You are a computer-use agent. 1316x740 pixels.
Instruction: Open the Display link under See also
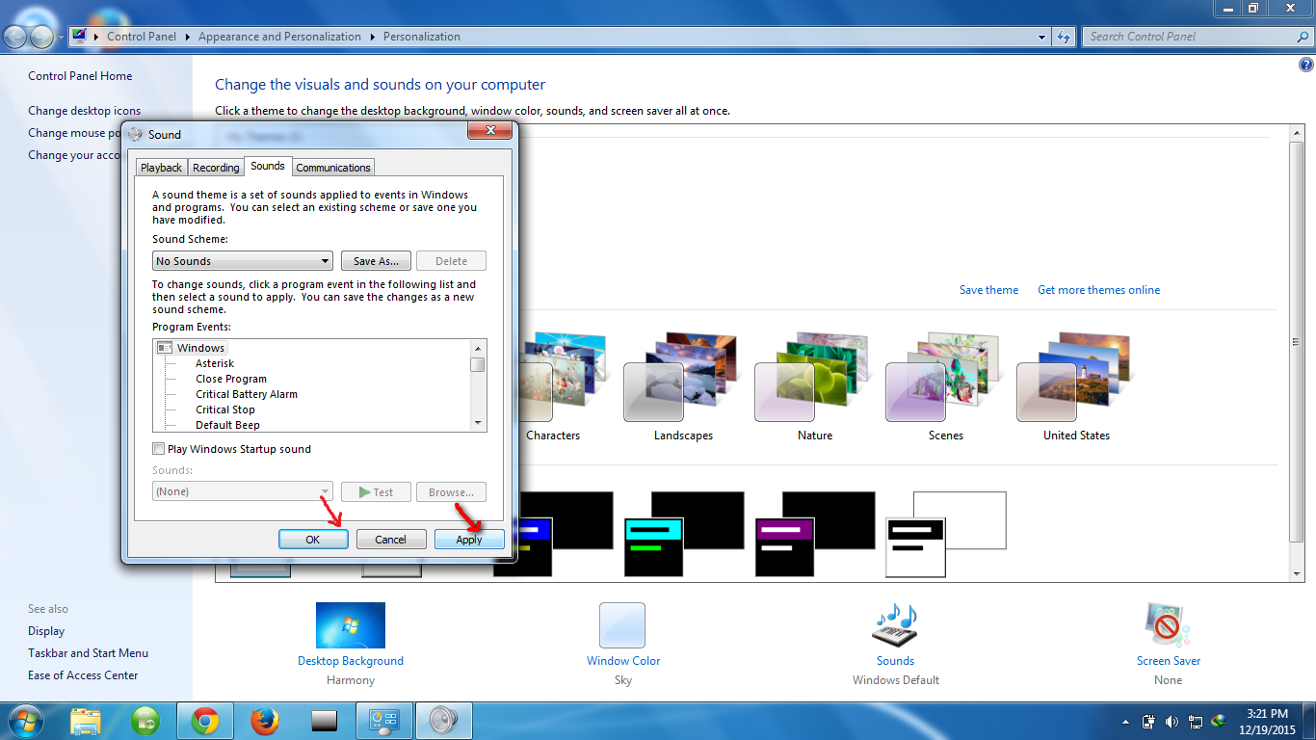click(x=46, y=631)
